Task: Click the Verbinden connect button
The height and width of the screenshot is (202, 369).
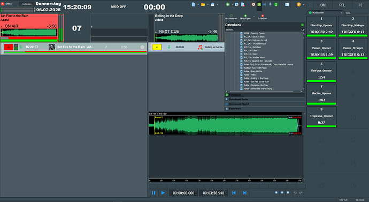Action: point(27,4)
